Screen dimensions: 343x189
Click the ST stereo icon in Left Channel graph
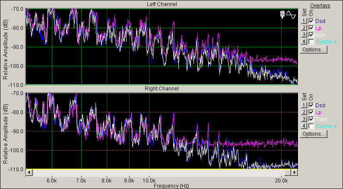point(283,15)
